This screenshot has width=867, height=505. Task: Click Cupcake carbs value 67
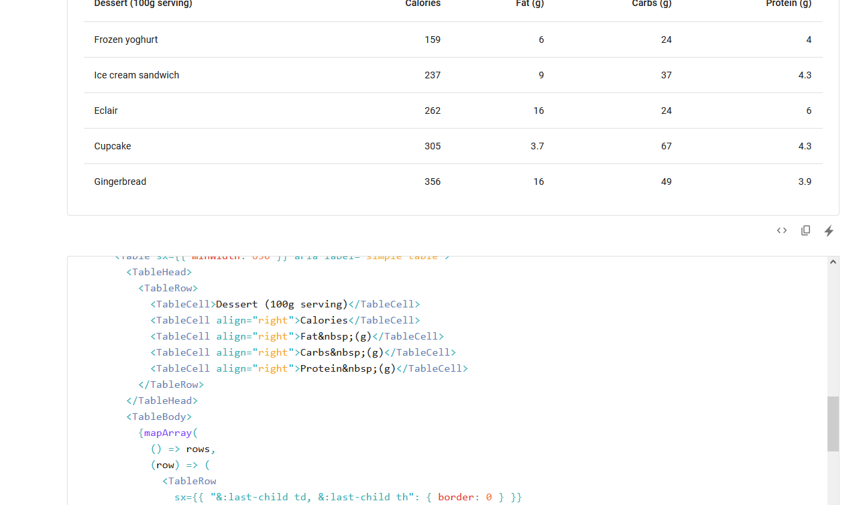(666, 146)
